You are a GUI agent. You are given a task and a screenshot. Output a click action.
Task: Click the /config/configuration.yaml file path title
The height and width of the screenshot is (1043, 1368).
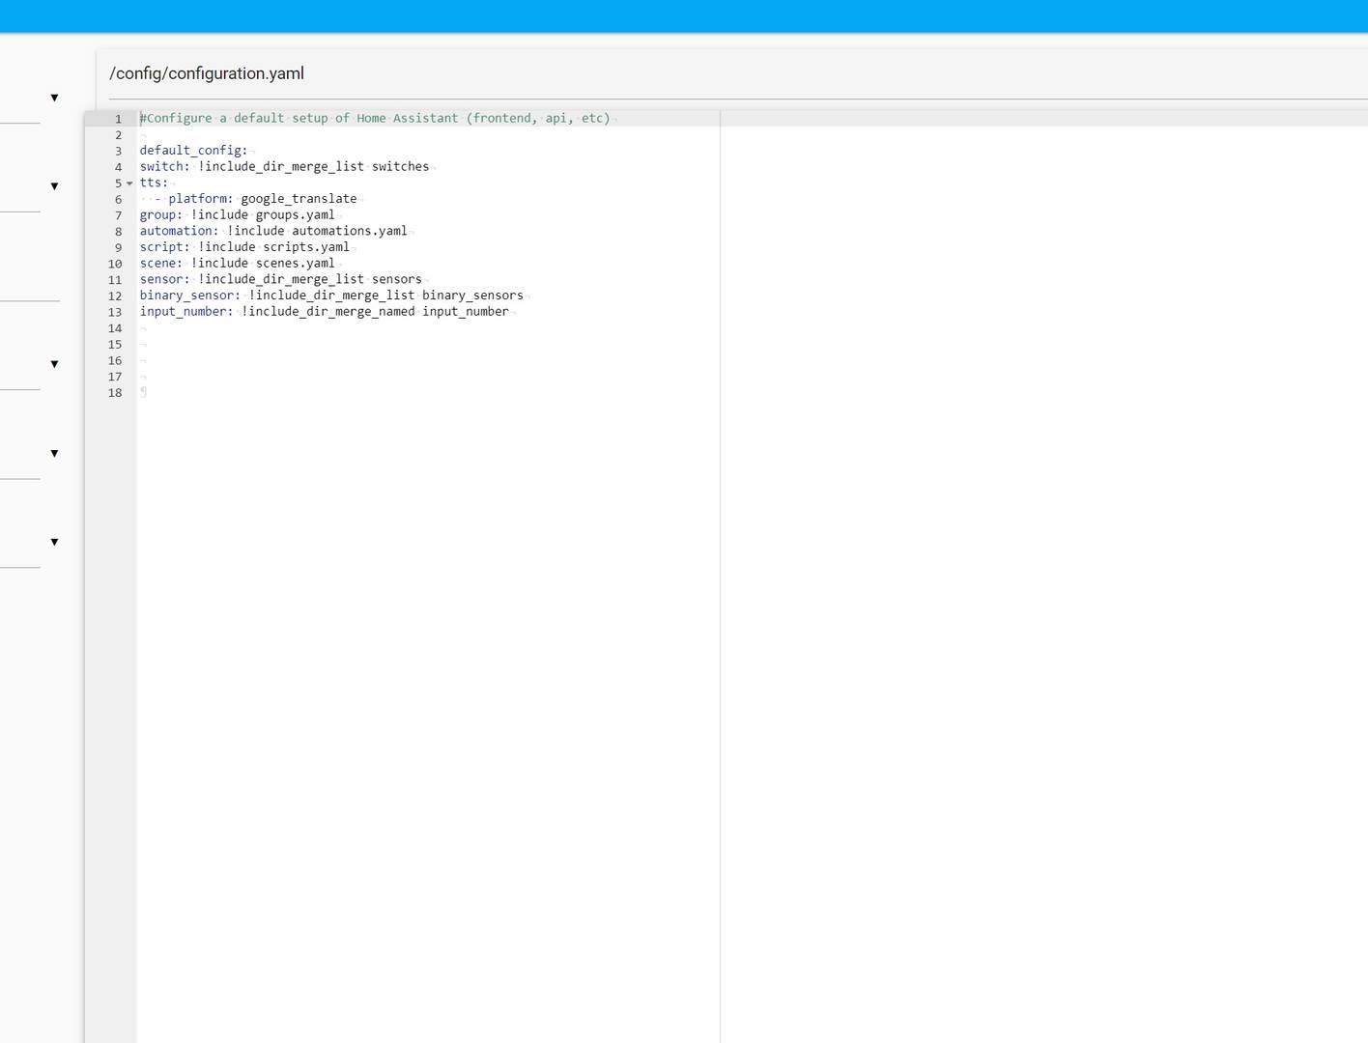pyautogui.click(x=207, y=73)
